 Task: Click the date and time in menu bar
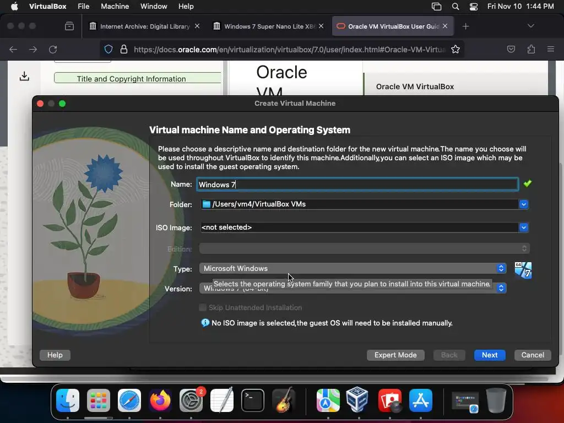point(520,7)
